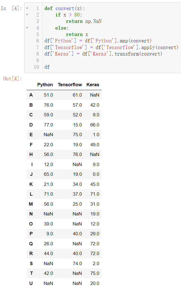
Task: Click Keras value 20.0 in row U
Action: (95, 284)
